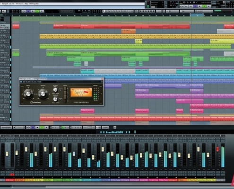Image resolution: width=234 pixels, height=189 pixels.
Task: Select the Erase tool
Action: coord(114,11)
